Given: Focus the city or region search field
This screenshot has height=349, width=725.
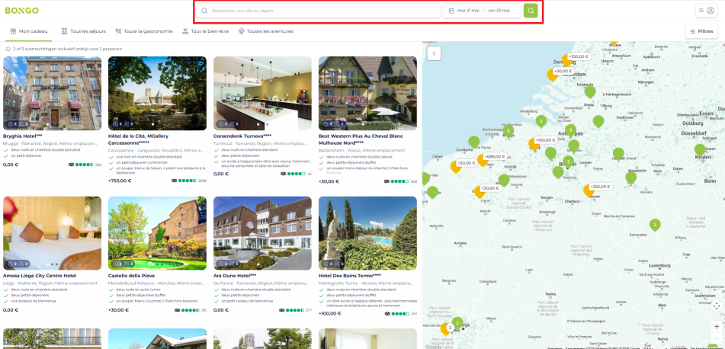Looking at the screenshot, I should point(320,11).
